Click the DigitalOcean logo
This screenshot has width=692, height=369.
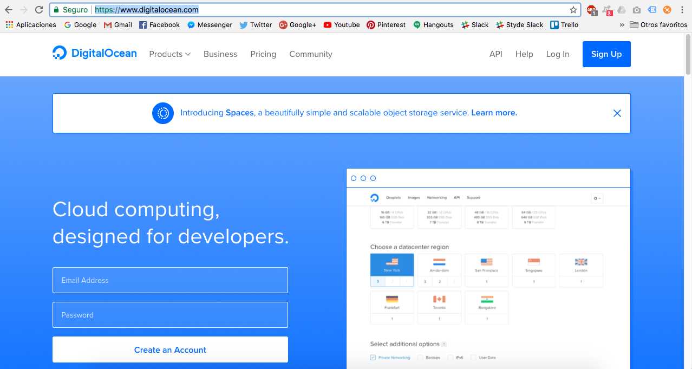tap(95, 54)
